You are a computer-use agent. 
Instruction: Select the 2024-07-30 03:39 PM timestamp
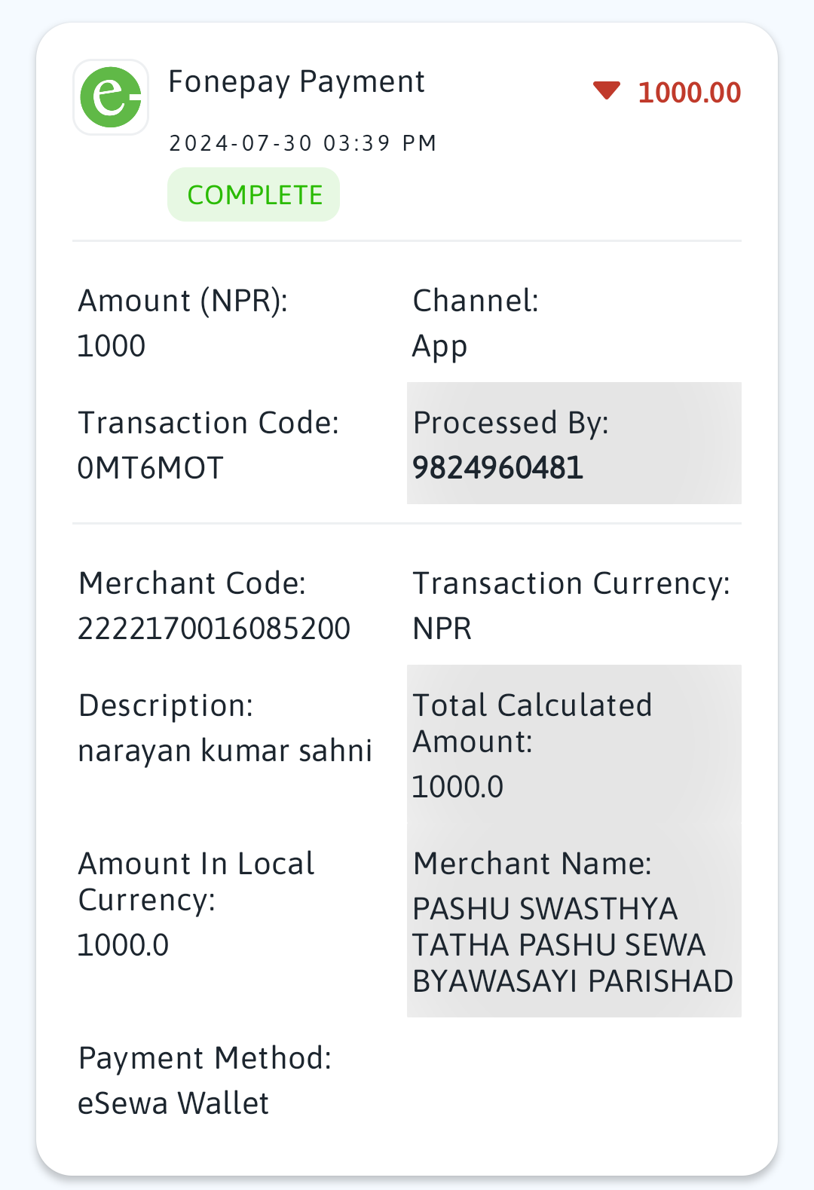[x=303, y=143]
